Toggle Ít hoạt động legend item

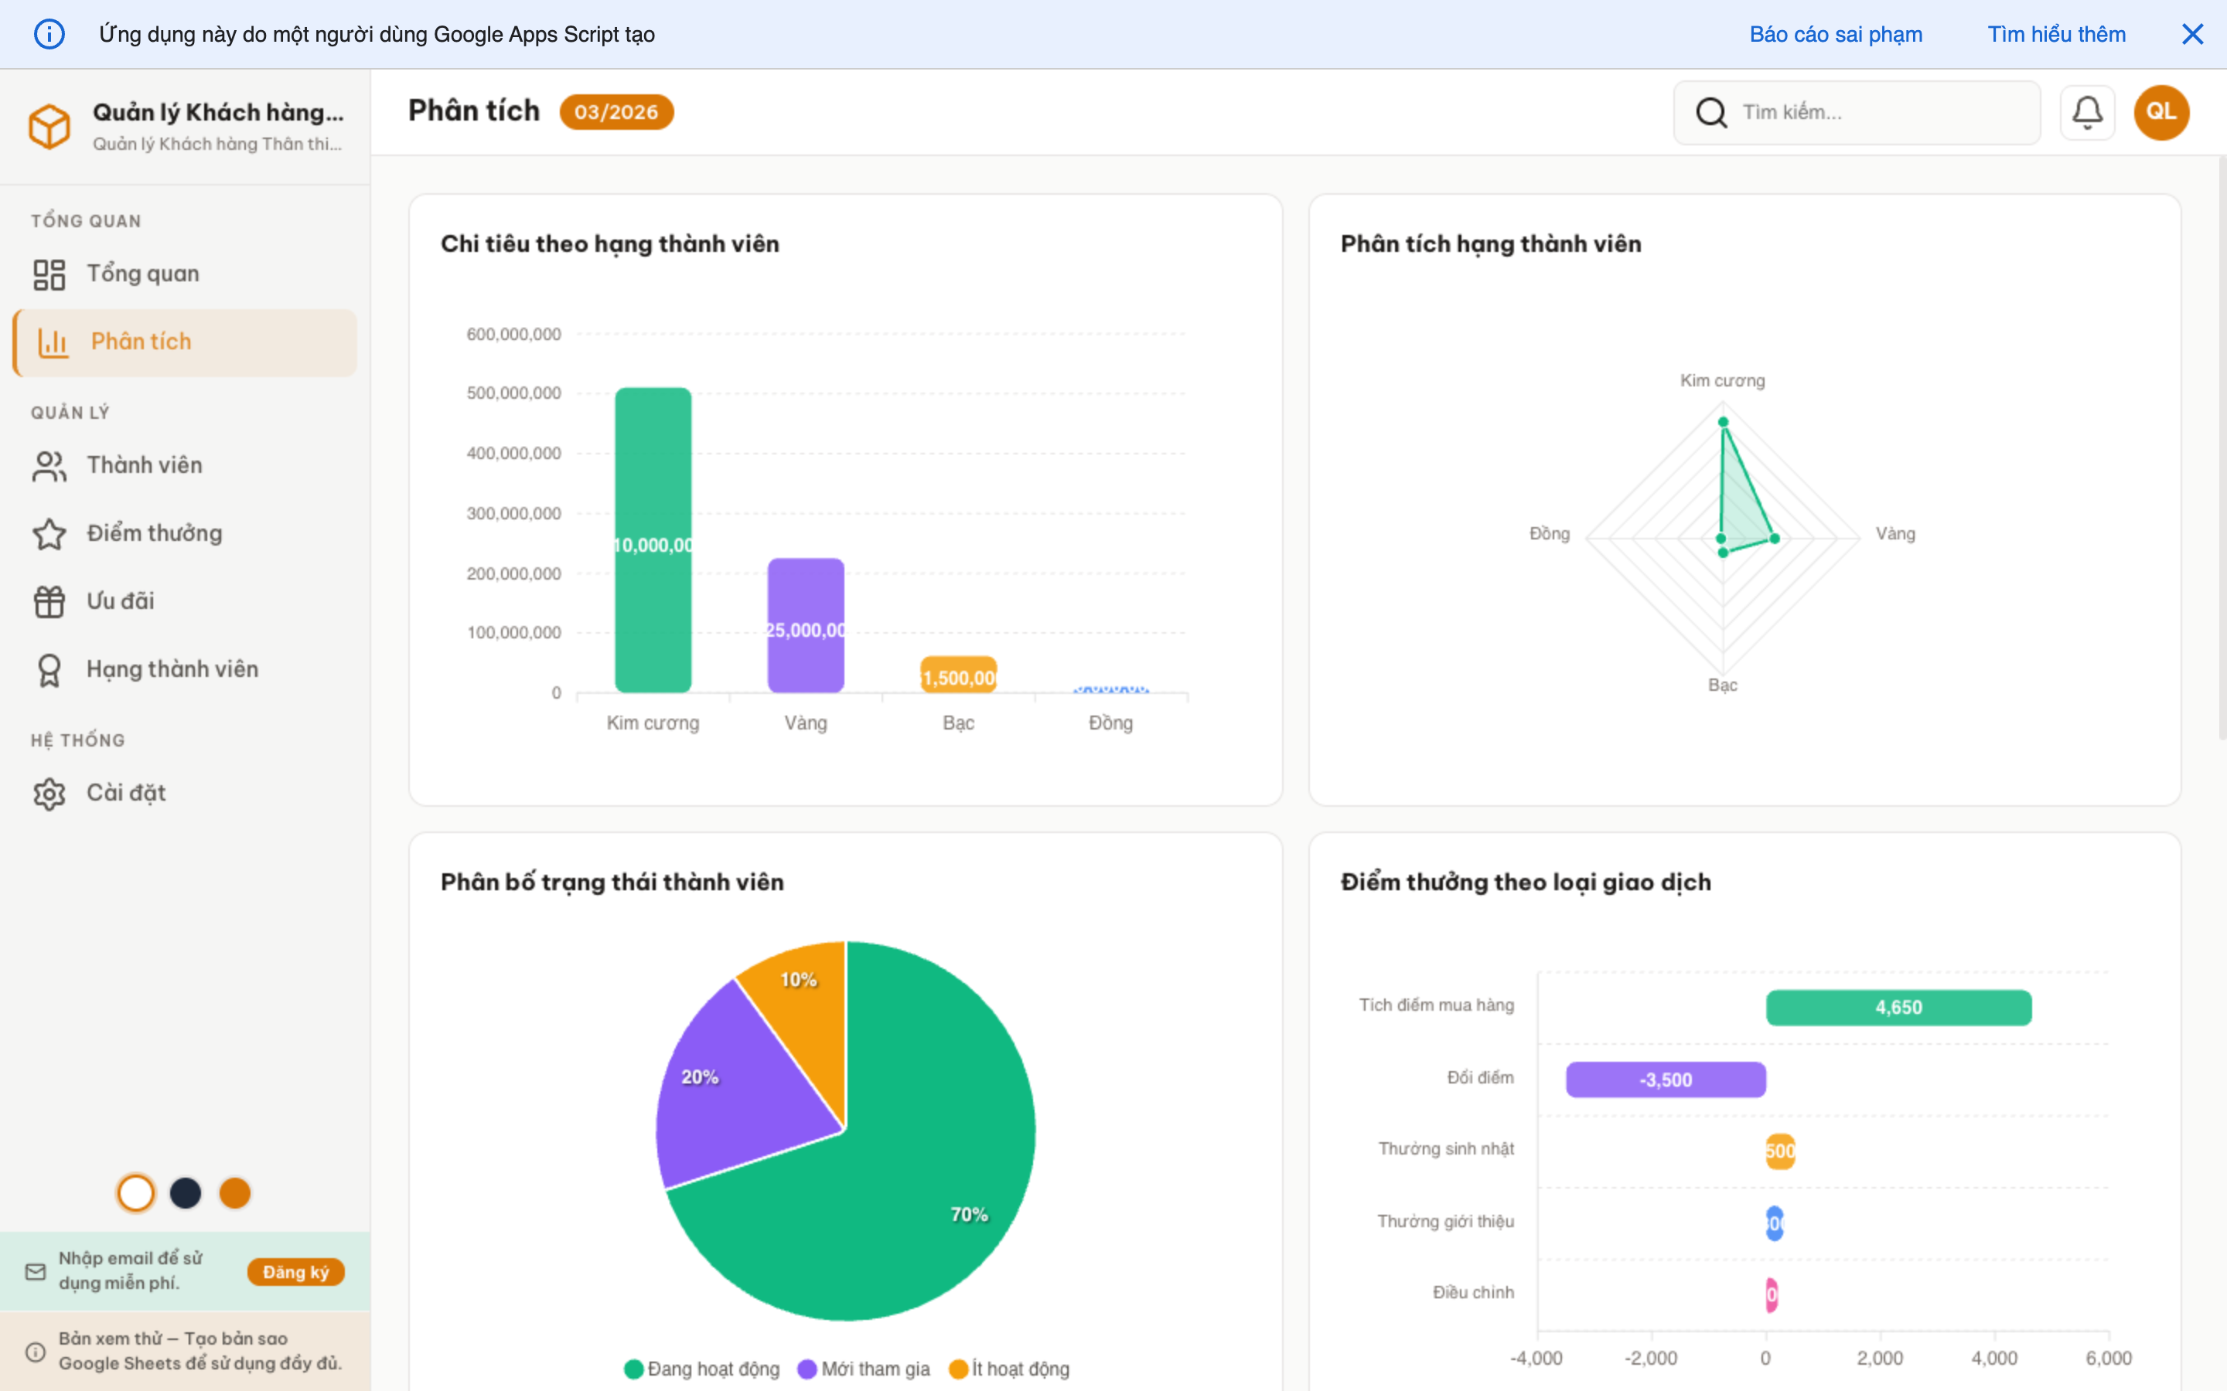pos(1010,1369)
